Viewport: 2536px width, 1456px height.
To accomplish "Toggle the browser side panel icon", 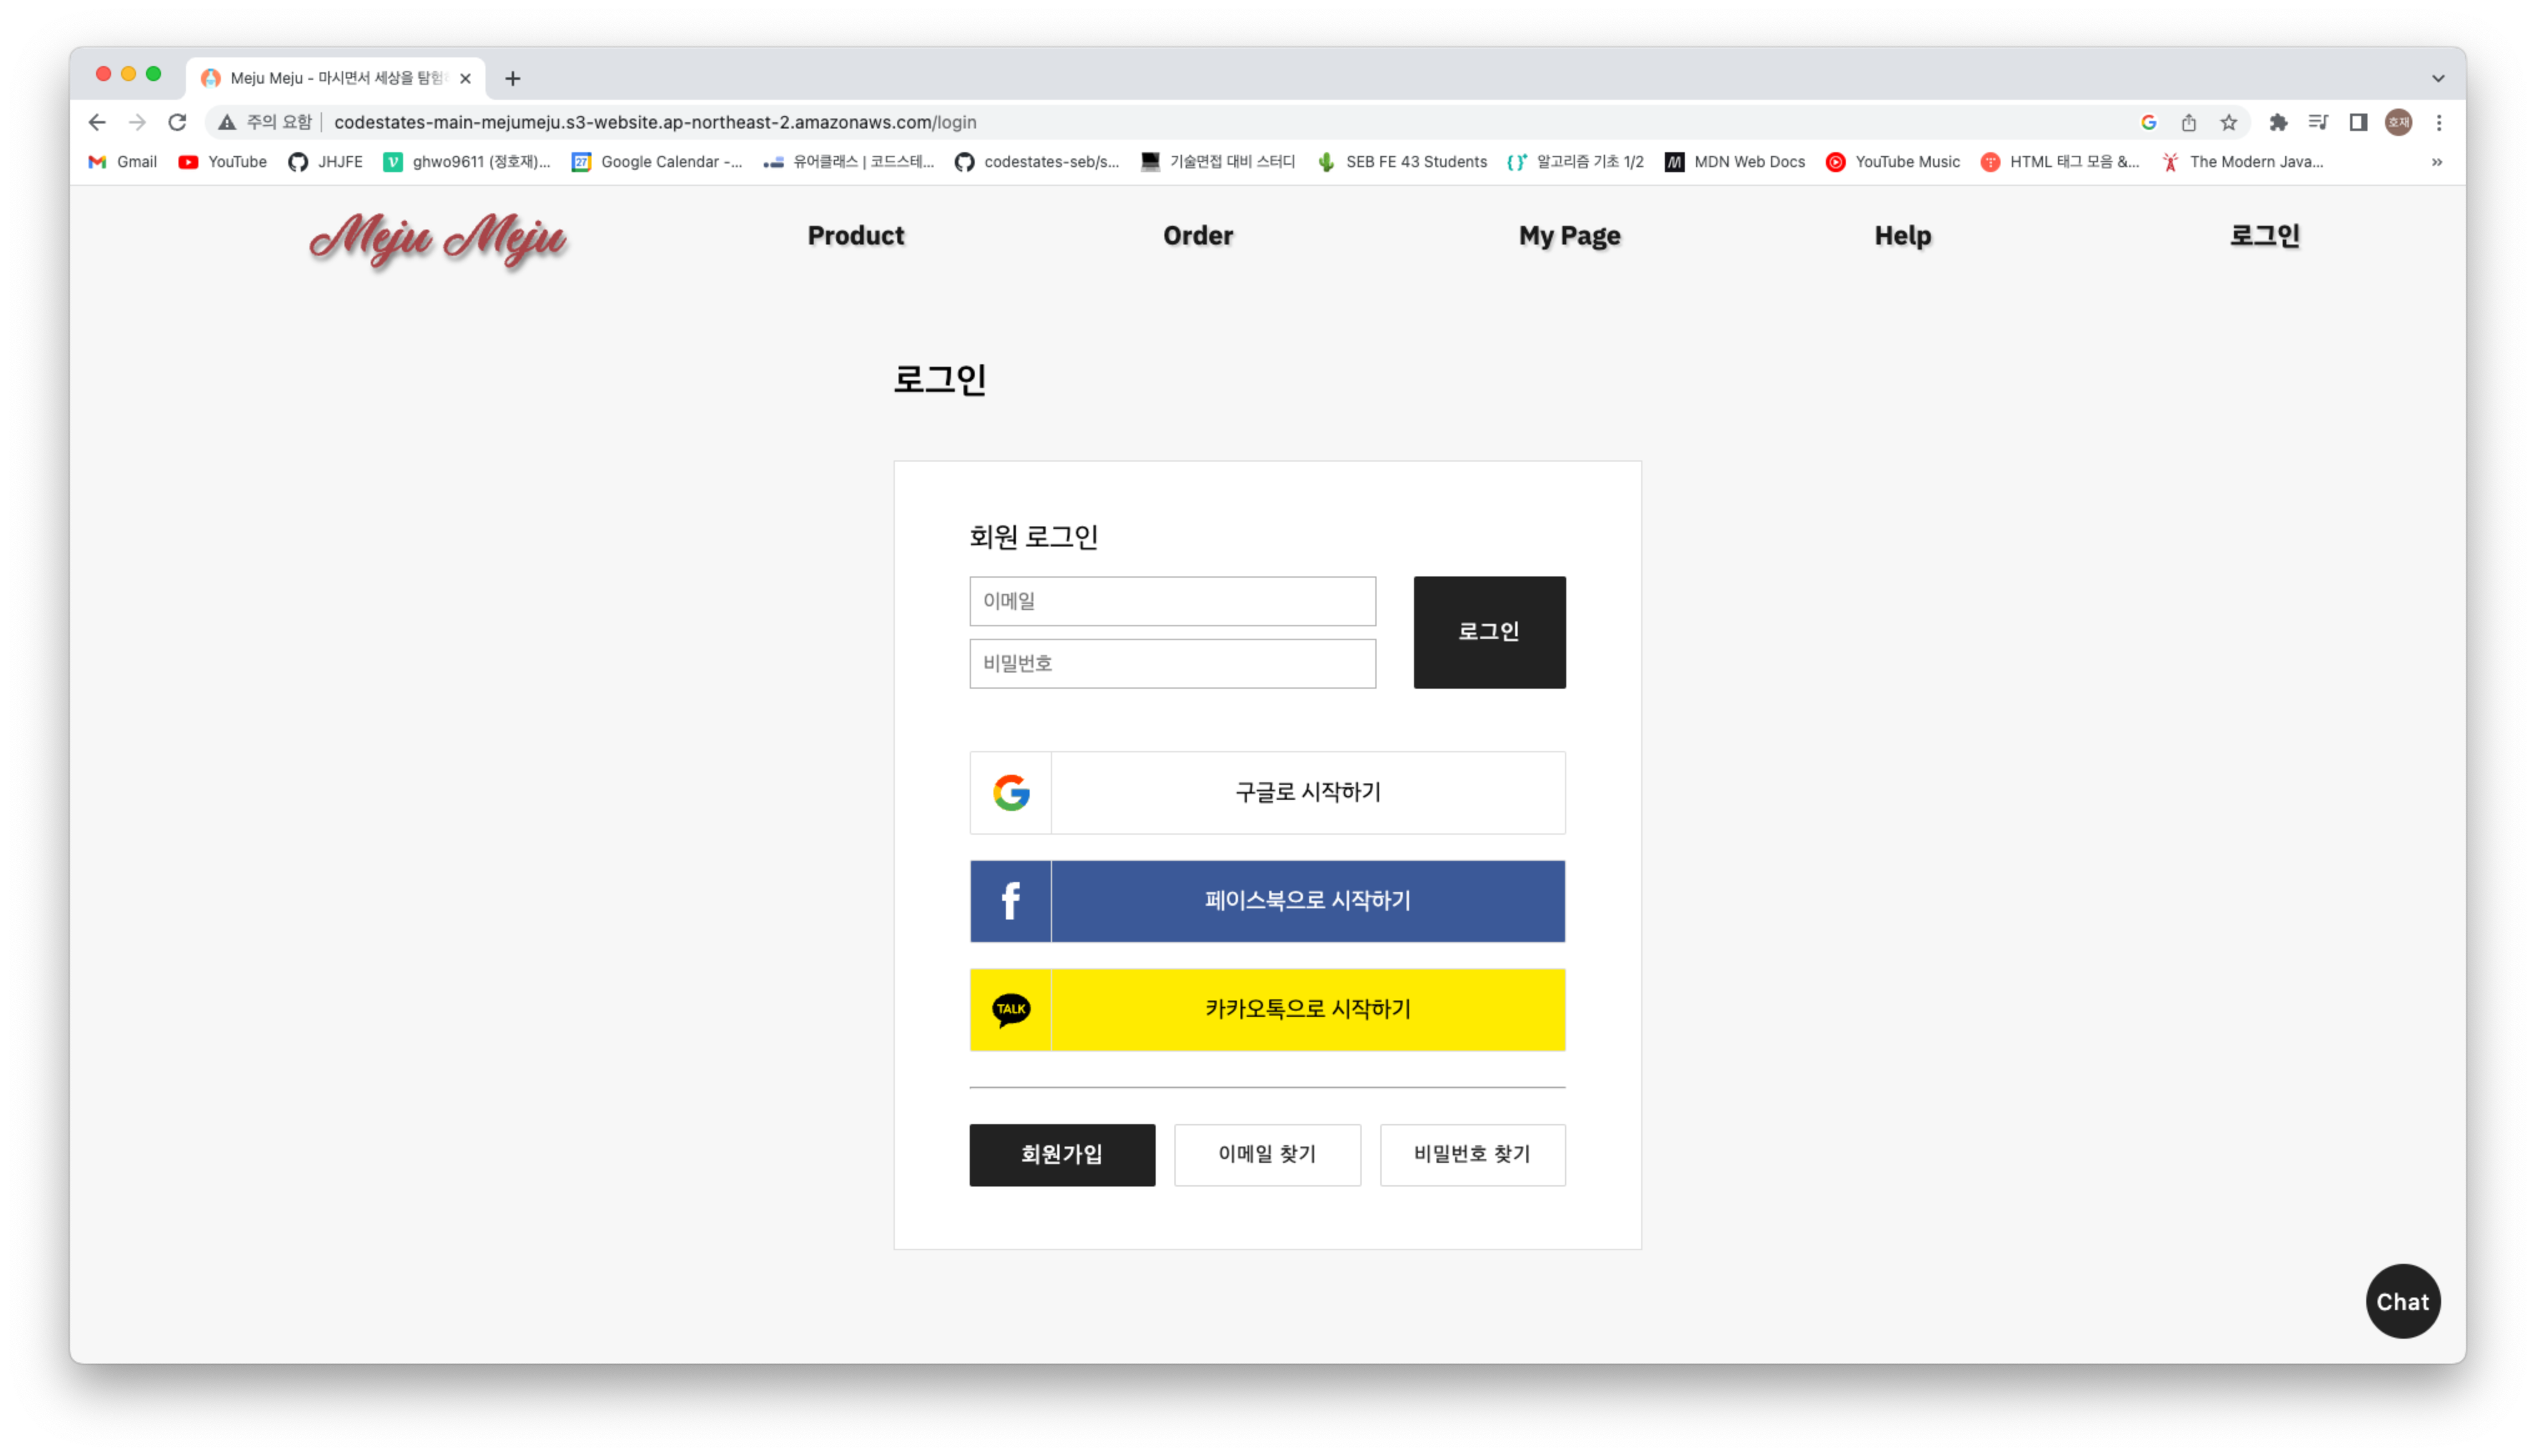I will click(2358, 122).
